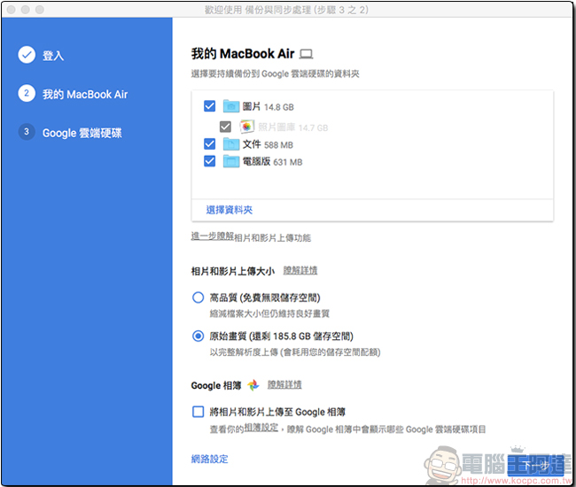
Task: Click the 選擇資料夾 link
Action: pos(230,210)
